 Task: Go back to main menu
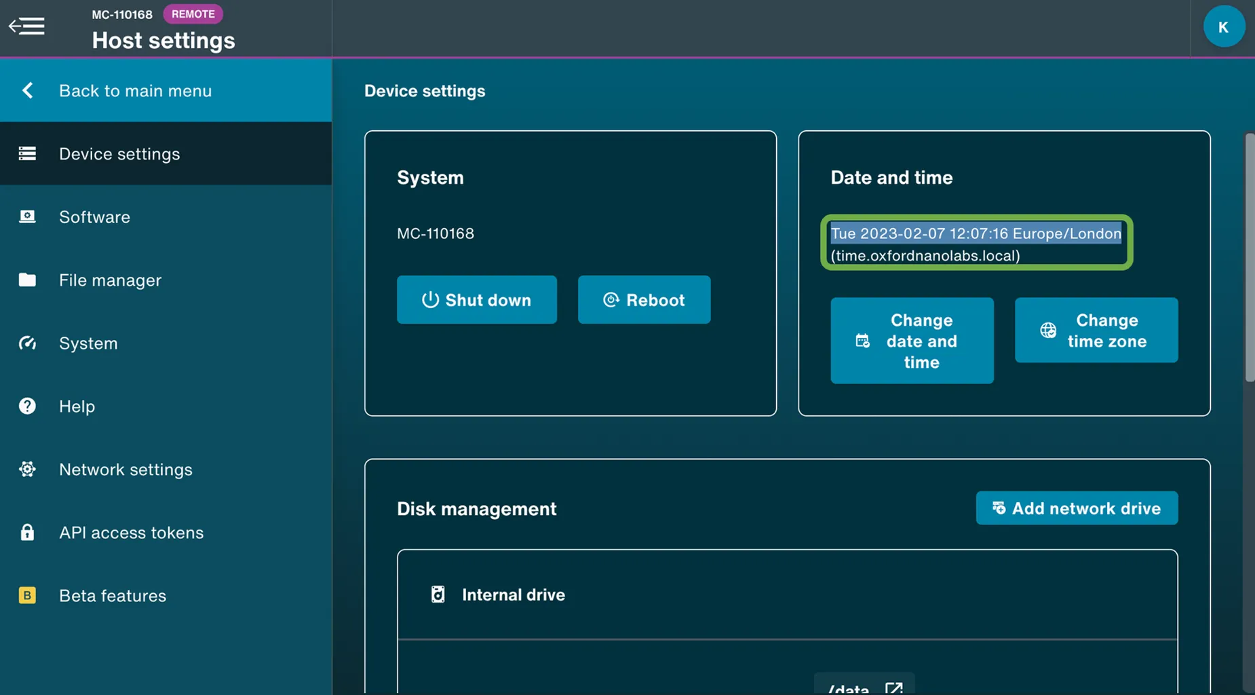[134, 91]
